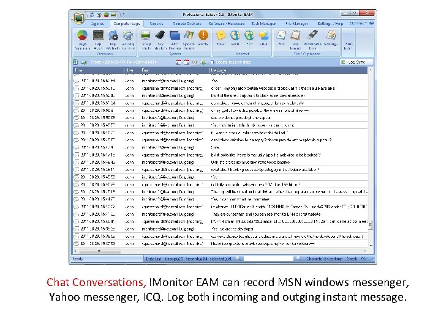Open the Top Websites report
Screen dimensions: 441x330
click(113, 40)
